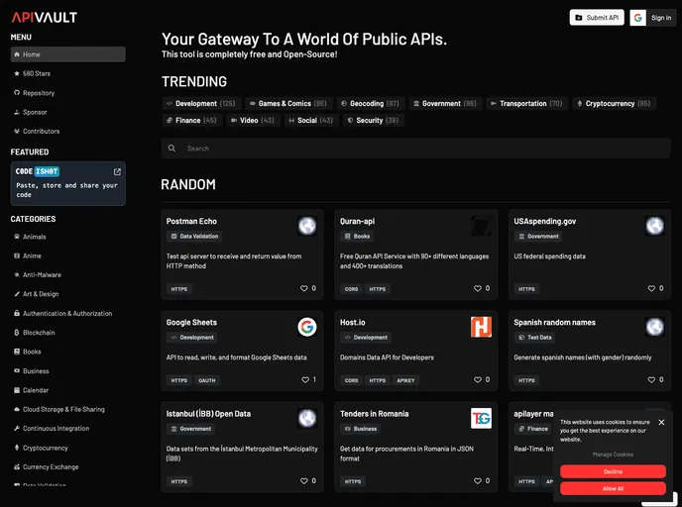Image resolution: width=682 pixels, height=507 pixels.
Task: Open the Home menu item
Action: 67,54
